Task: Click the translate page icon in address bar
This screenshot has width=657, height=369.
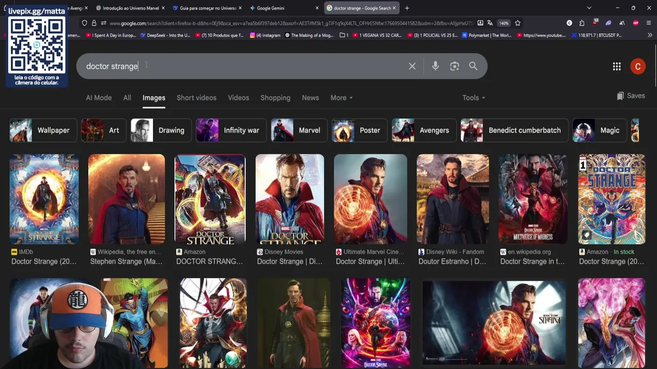Action: click(490, 23)
